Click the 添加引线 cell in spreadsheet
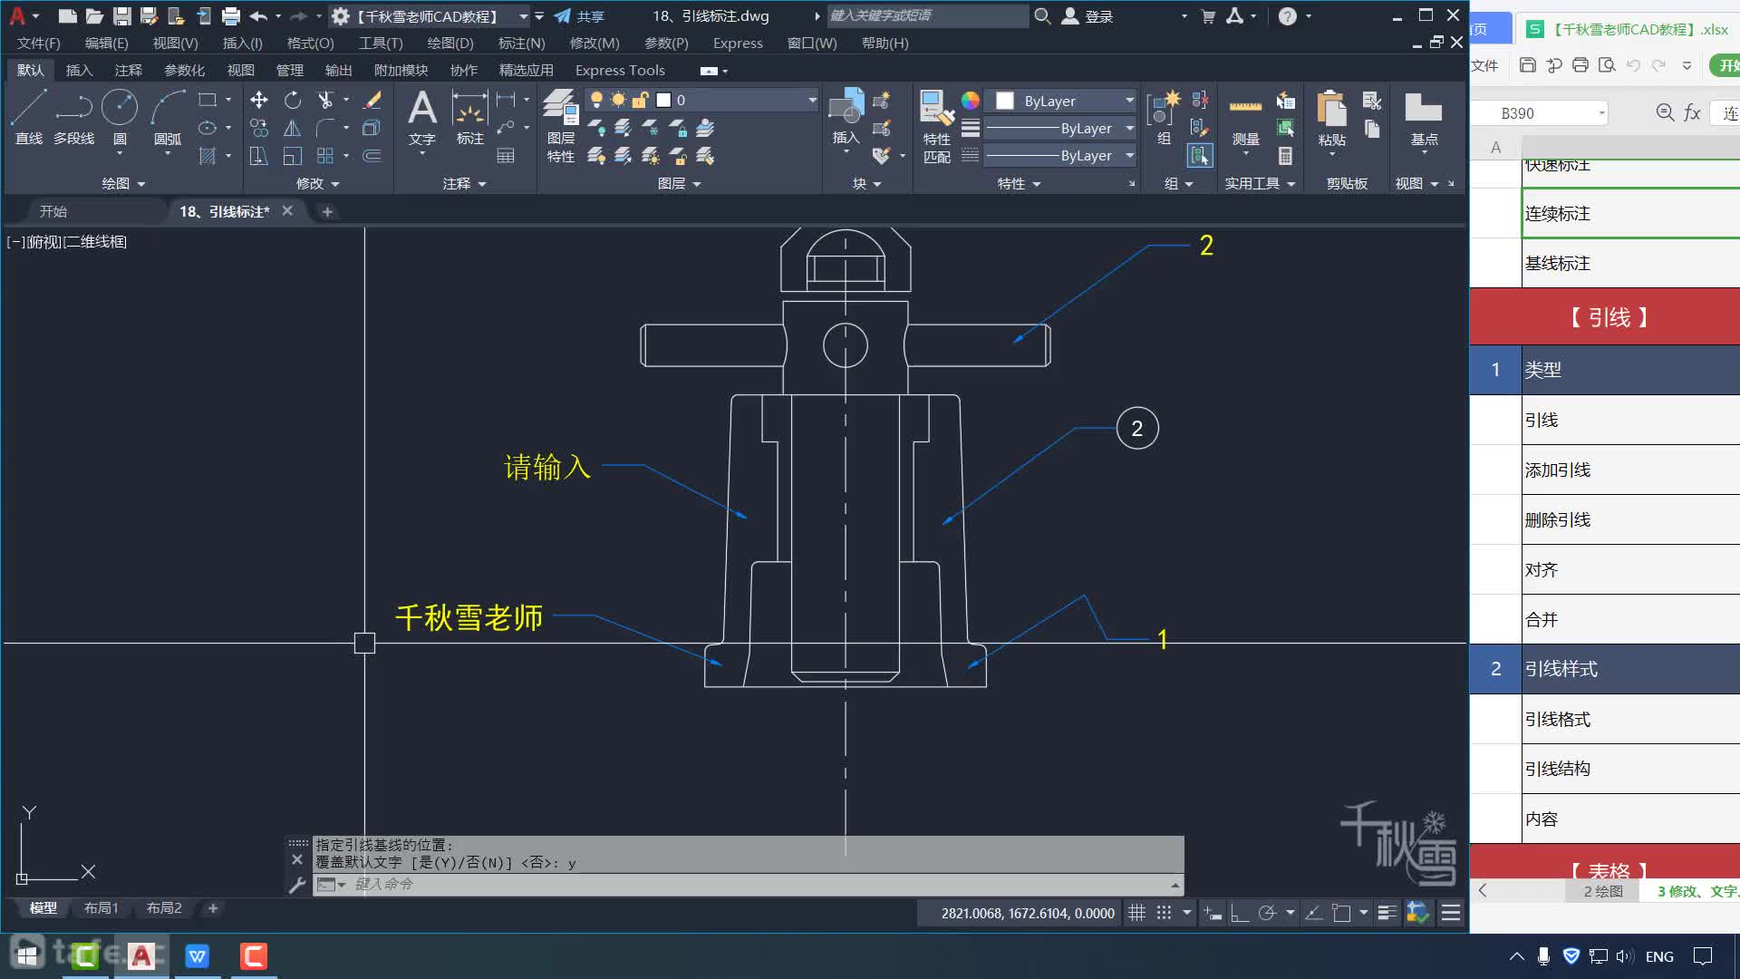Screen dimensions: 1740x979 tap(1630, 470)
